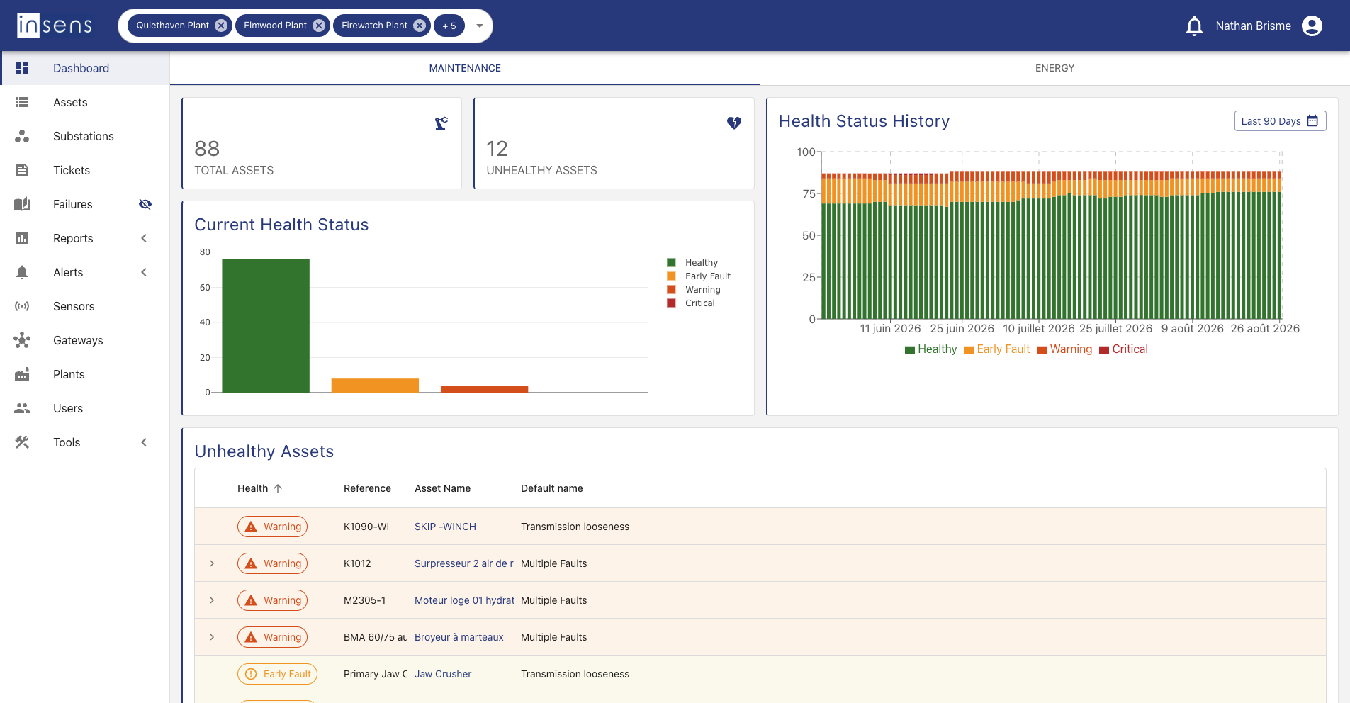Click the Substations icon in the sidebar
Screen dimensions: 1350x703
click(22, 136)
